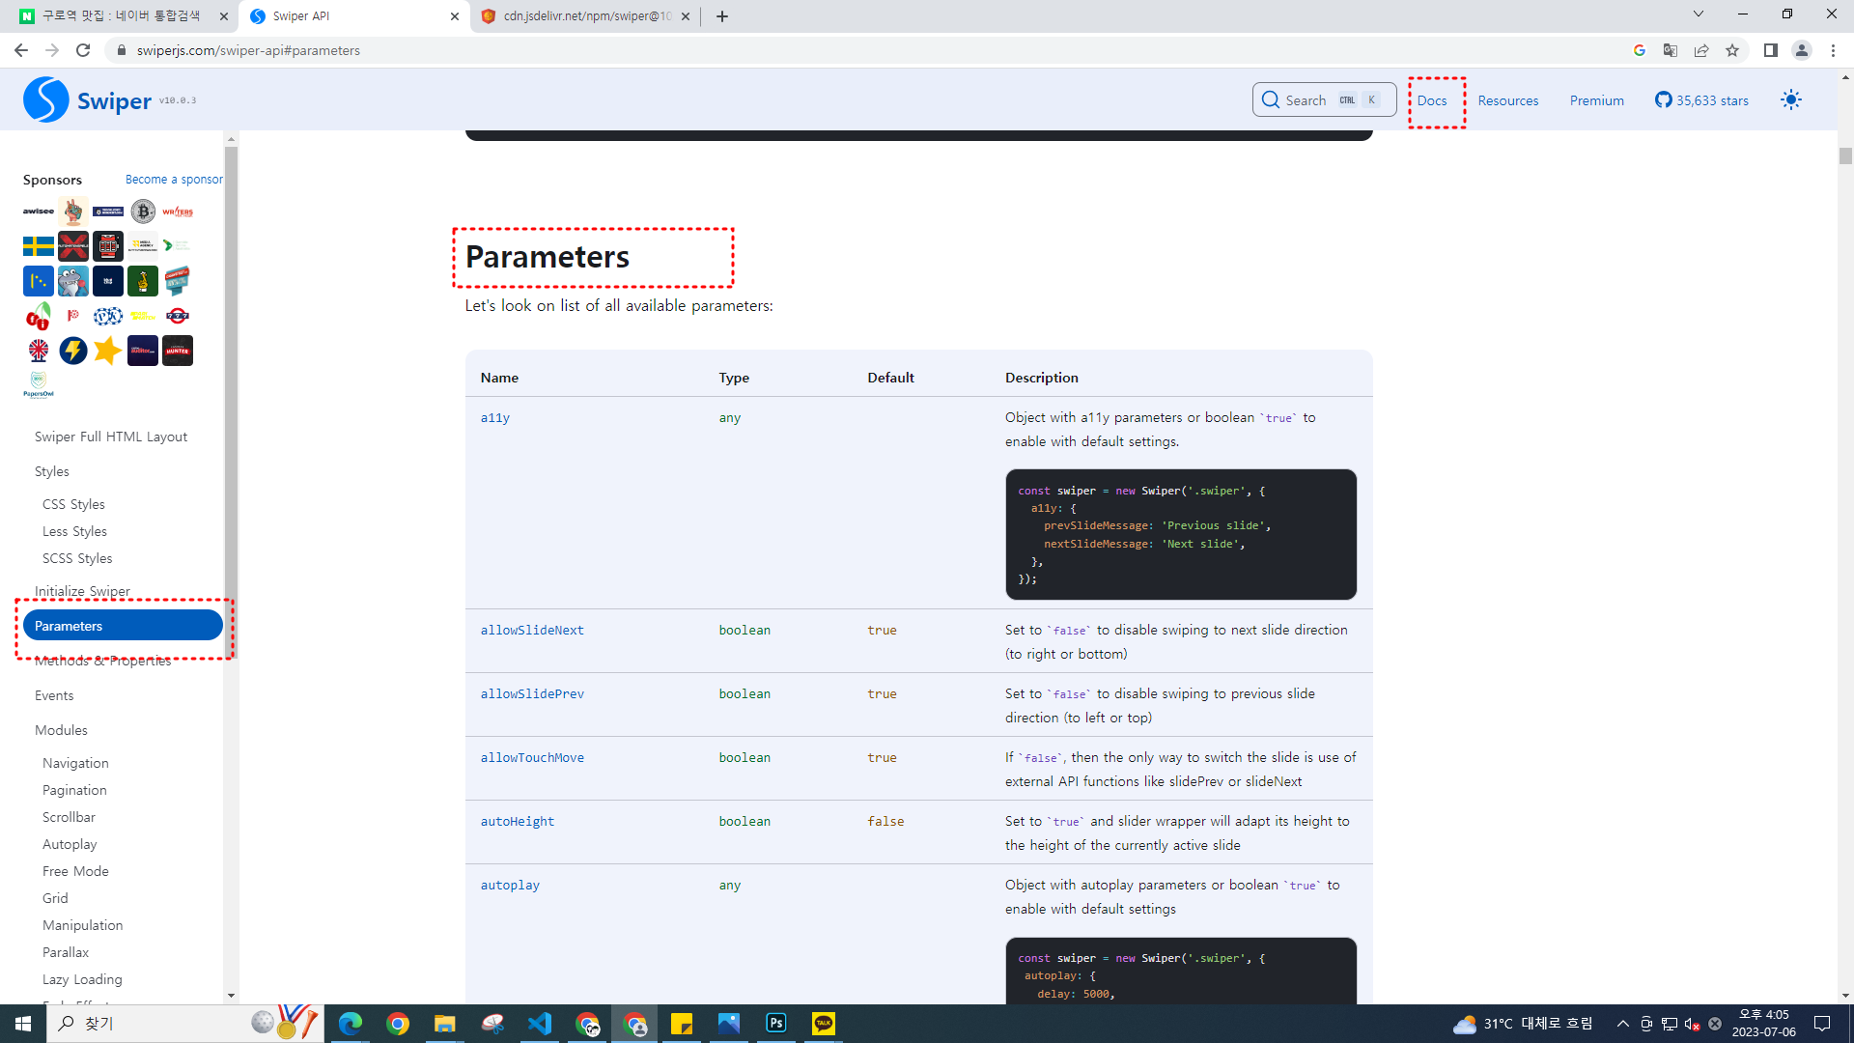This screenshot has height=1043, width=1854.
Task: Open the Docs menu item
Action: click(x=1432, y=100)
